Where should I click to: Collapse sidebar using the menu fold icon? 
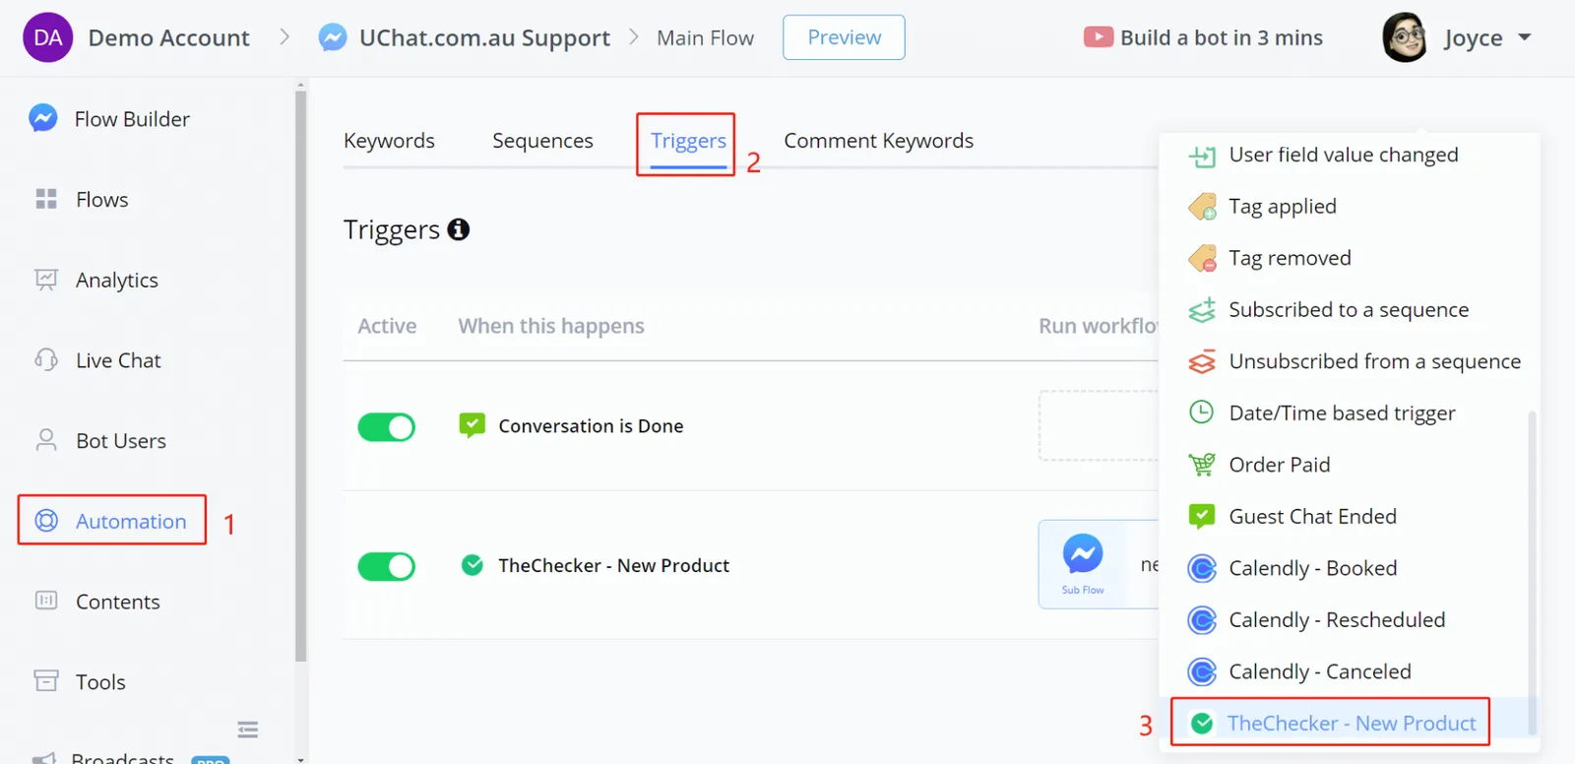248,730
